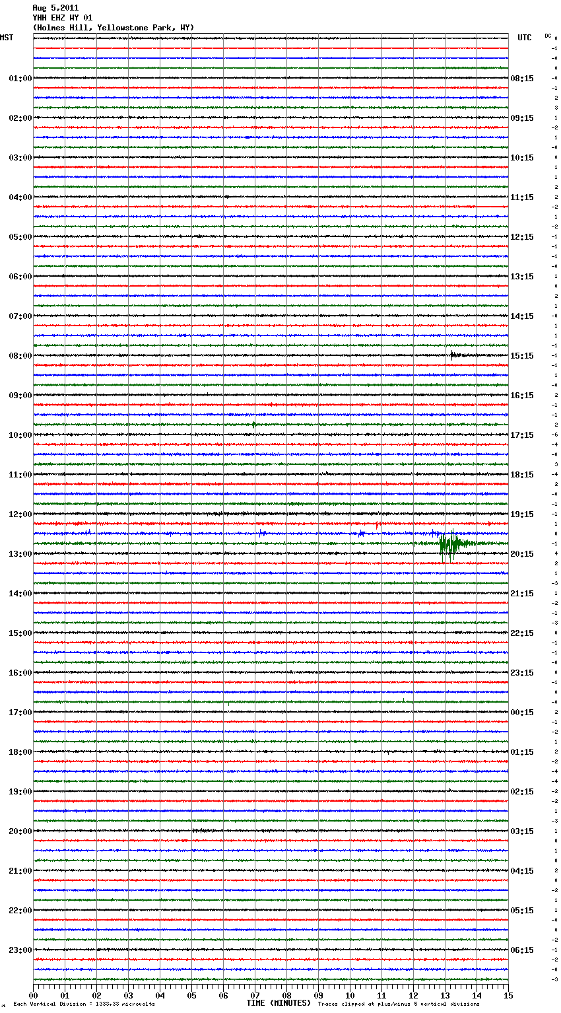This screenshot has width=561, height=1013.
Task: Click the 20:15 UTC label
Action: [522, 554]
